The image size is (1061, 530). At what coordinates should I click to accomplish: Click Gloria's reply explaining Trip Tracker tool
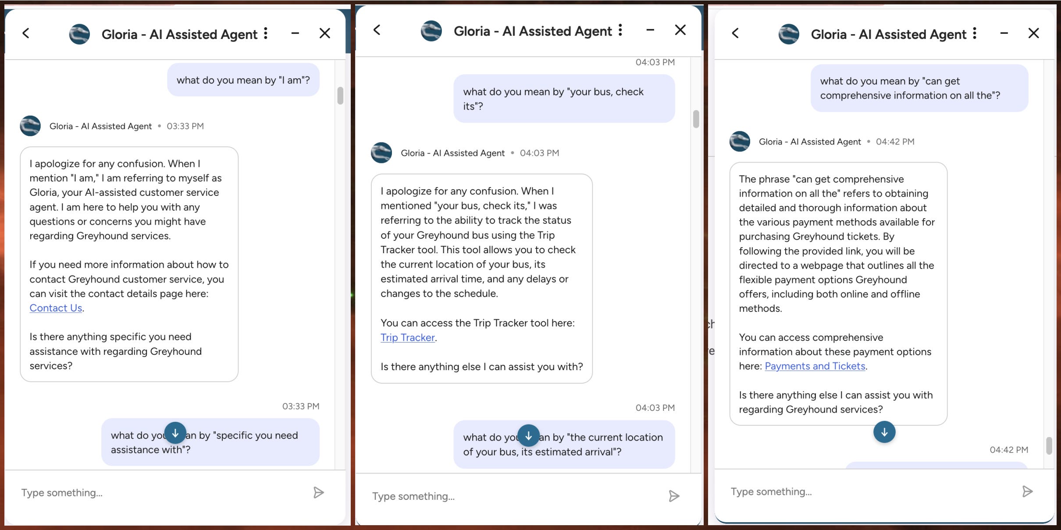(x=482, y=279)
